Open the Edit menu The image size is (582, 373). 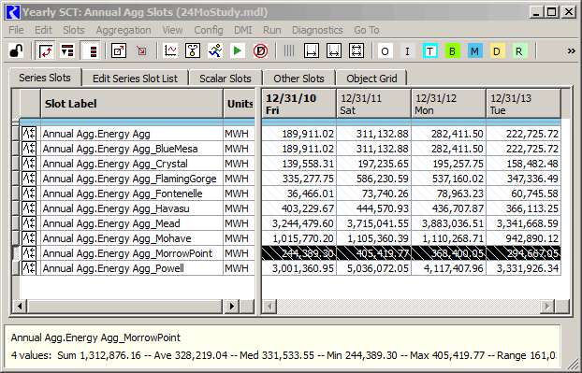(43, 30)
